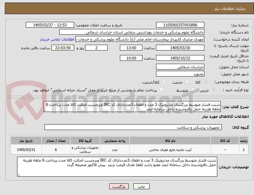Click validity time field 10:00
The height and width of the screenshot is (195, 254).
coord(131,58)
